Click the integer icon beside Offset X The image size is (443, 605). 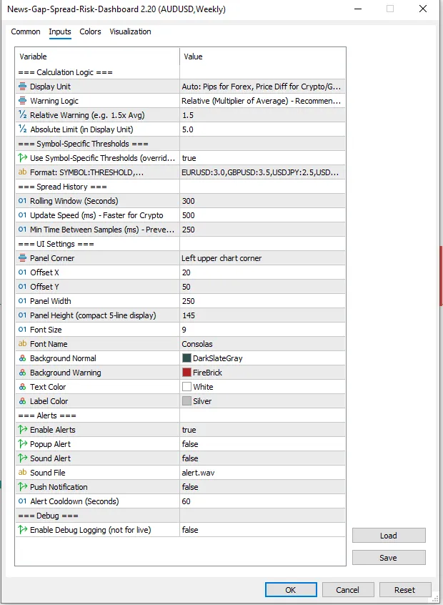coord(22,272)
